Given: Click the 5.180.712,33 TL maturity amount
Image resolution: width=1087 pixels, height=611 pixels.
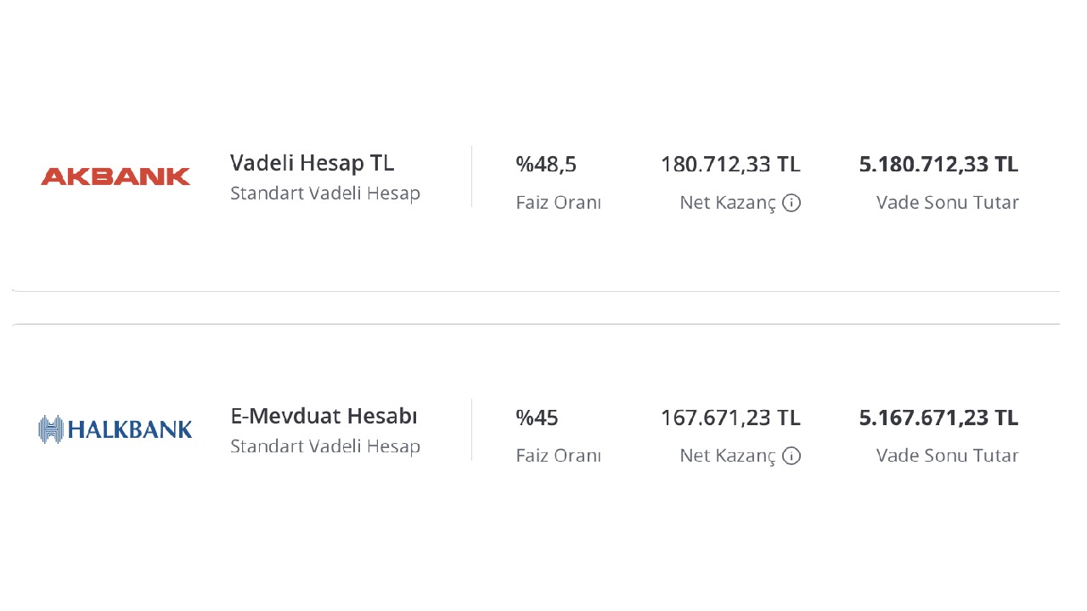Looking at the screenshot, I should pos(938,164).
